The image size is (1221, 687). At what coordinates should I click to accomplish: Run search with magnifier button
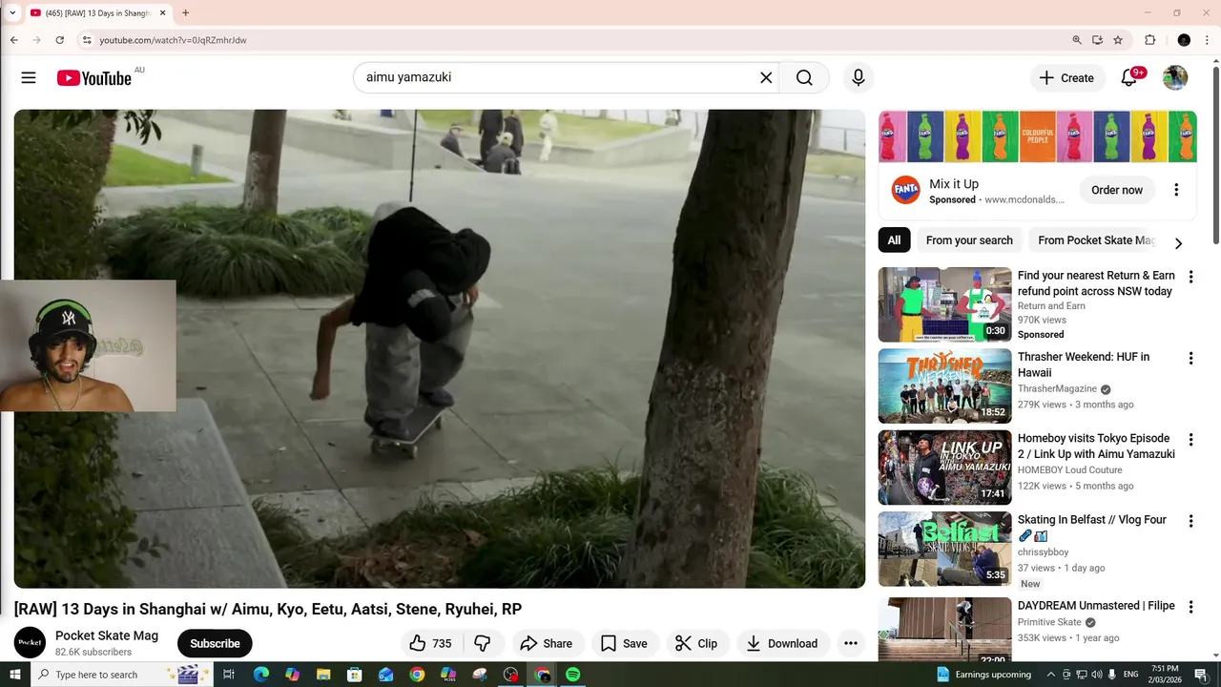click(x=804, y=78)
